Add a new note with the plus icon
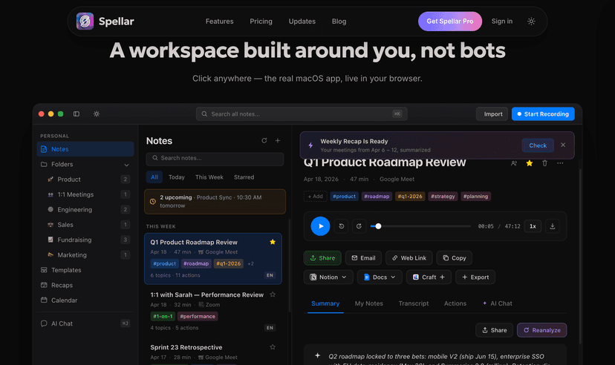 pos(278,141)
